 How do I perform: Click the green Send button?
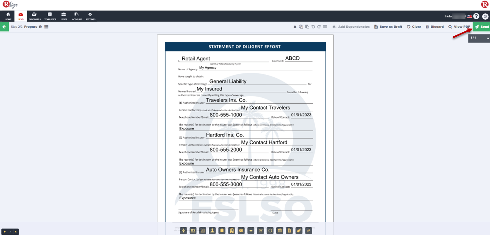tap(481, 27)
